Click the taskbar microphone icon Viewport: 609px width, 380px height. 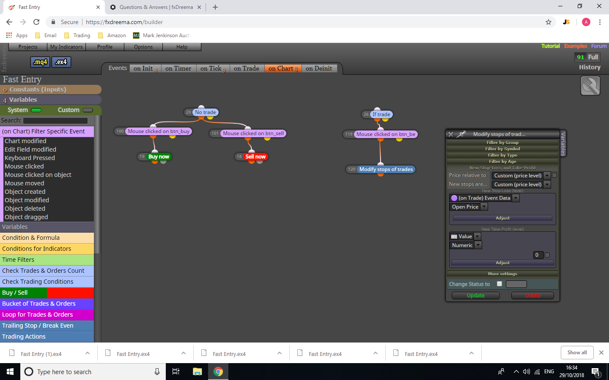coord(157,372)
